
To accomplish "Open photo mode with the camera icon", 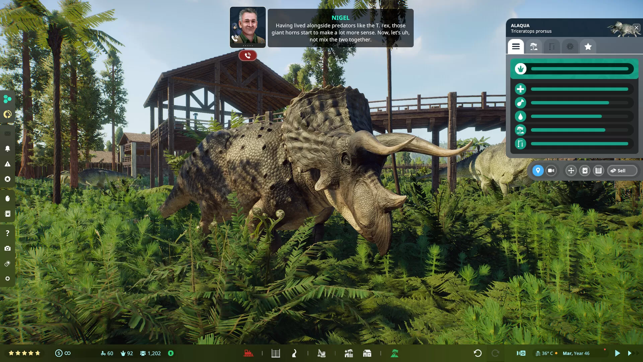I will 7,248.
